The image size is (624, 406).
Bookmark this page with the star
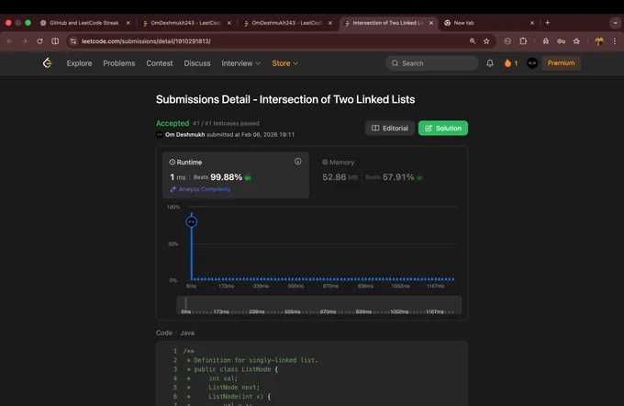486,41
